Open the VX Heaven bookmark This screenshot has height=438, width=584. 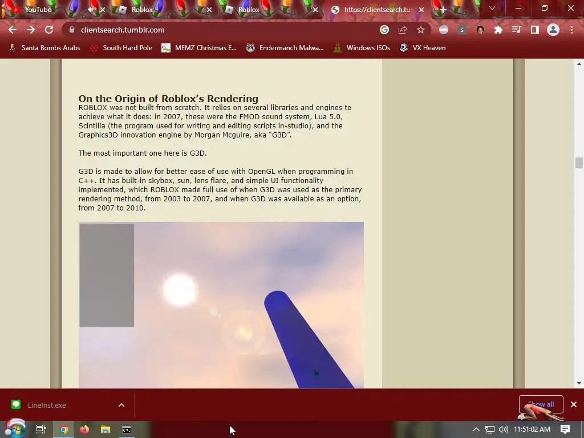(x=423, y=48)
